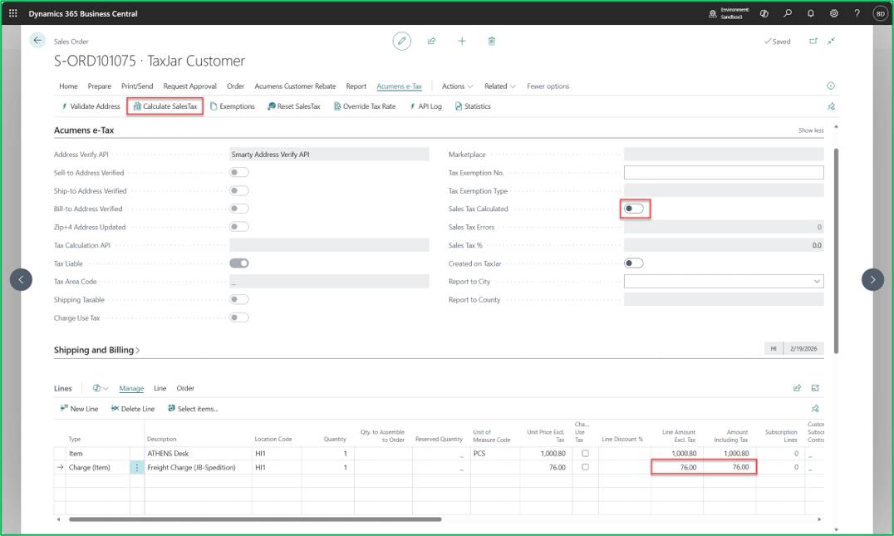Open Copilot icon in top bar
The image size is (894, 536).
pos(764,13)
